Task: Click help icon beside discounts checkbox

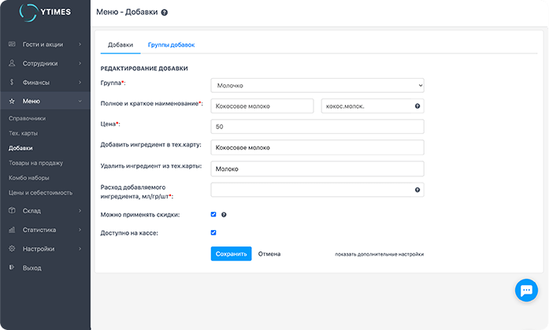Action: coord(224,214)
